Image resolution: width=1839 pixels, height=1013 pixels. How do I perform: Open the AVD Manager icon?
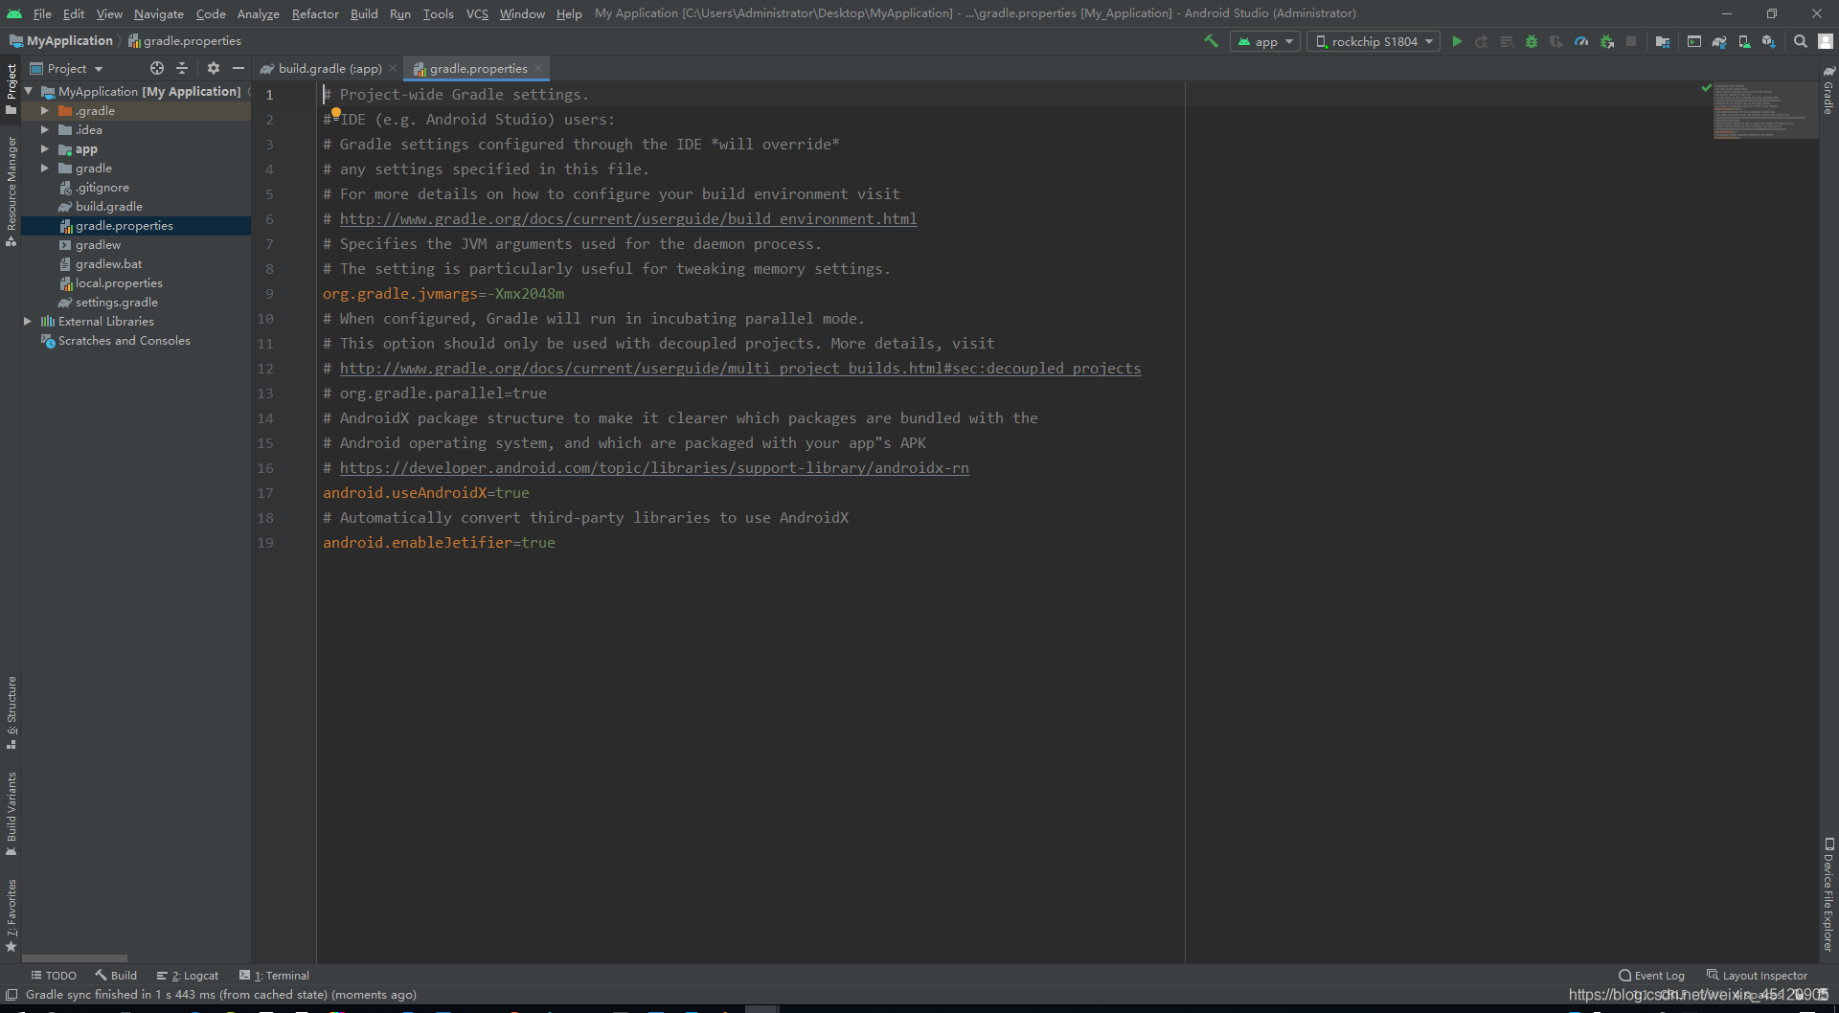point(1744,41)
